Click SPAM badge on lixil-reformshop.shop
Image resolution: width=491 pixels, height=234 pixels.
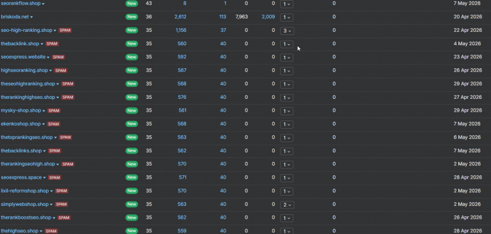pos(61,191)
